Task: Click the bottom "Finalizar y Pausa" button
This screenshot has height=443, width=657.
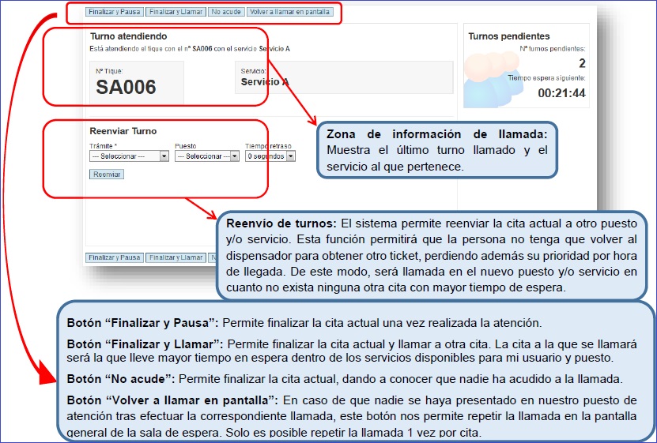Action: coord(114,257)
